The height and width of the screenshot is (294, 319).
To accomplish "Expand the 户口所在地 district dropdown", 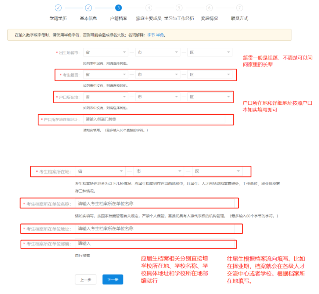I will 209,97.
